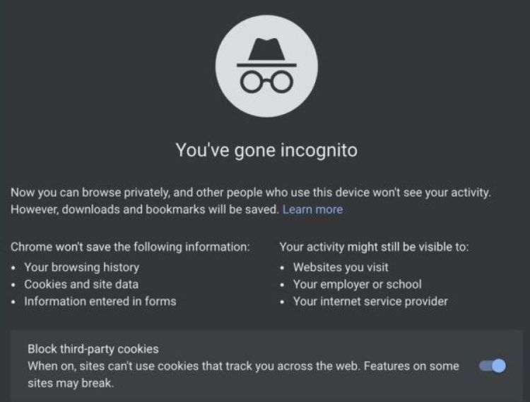Disable the Block third-party cookies toggle
Image resolution: width=530 pixels, height=402 pixels.
tap(493, 366)
